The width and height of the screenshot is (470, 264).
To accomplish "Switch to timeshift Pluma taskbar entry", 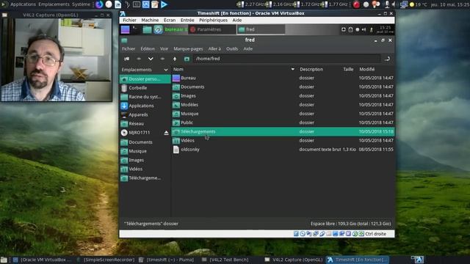I will 167,260.
